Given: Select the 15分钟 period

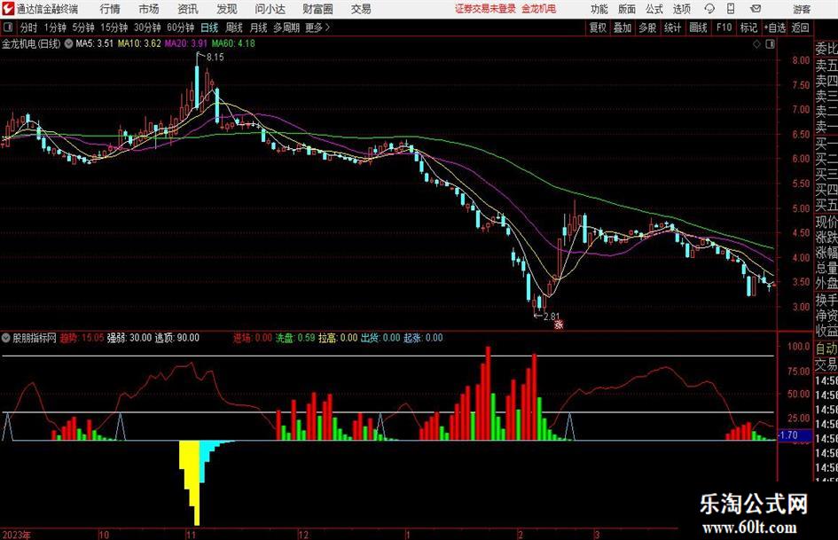Looking at the screenshot, I should (x=114, y=27).
